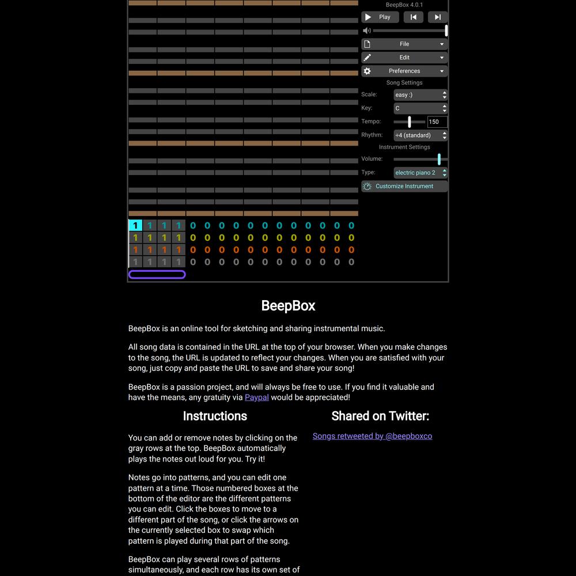This screenshot has height=576, width=576.
Task: Click the speaker volume icon
Action: (x=366, y=31)
